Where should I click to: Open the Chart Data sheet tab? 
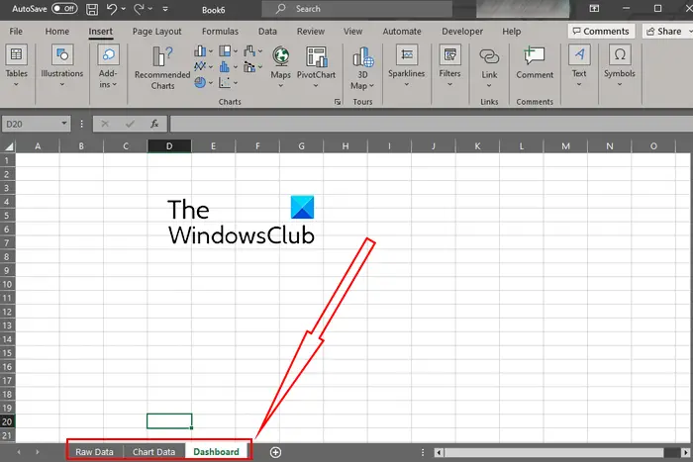[153, 452]
